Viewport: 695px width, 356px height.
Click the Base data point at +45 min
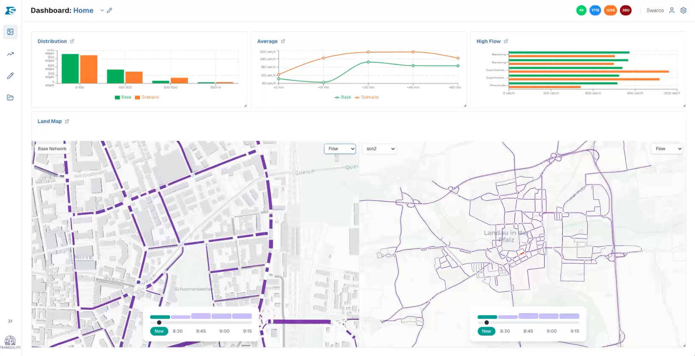413,66
